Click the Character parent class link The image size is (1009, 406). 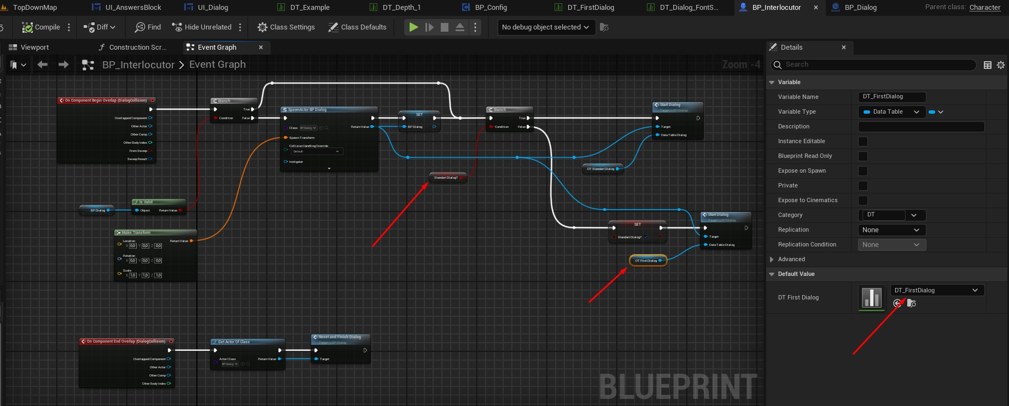(x=984, y=8)
